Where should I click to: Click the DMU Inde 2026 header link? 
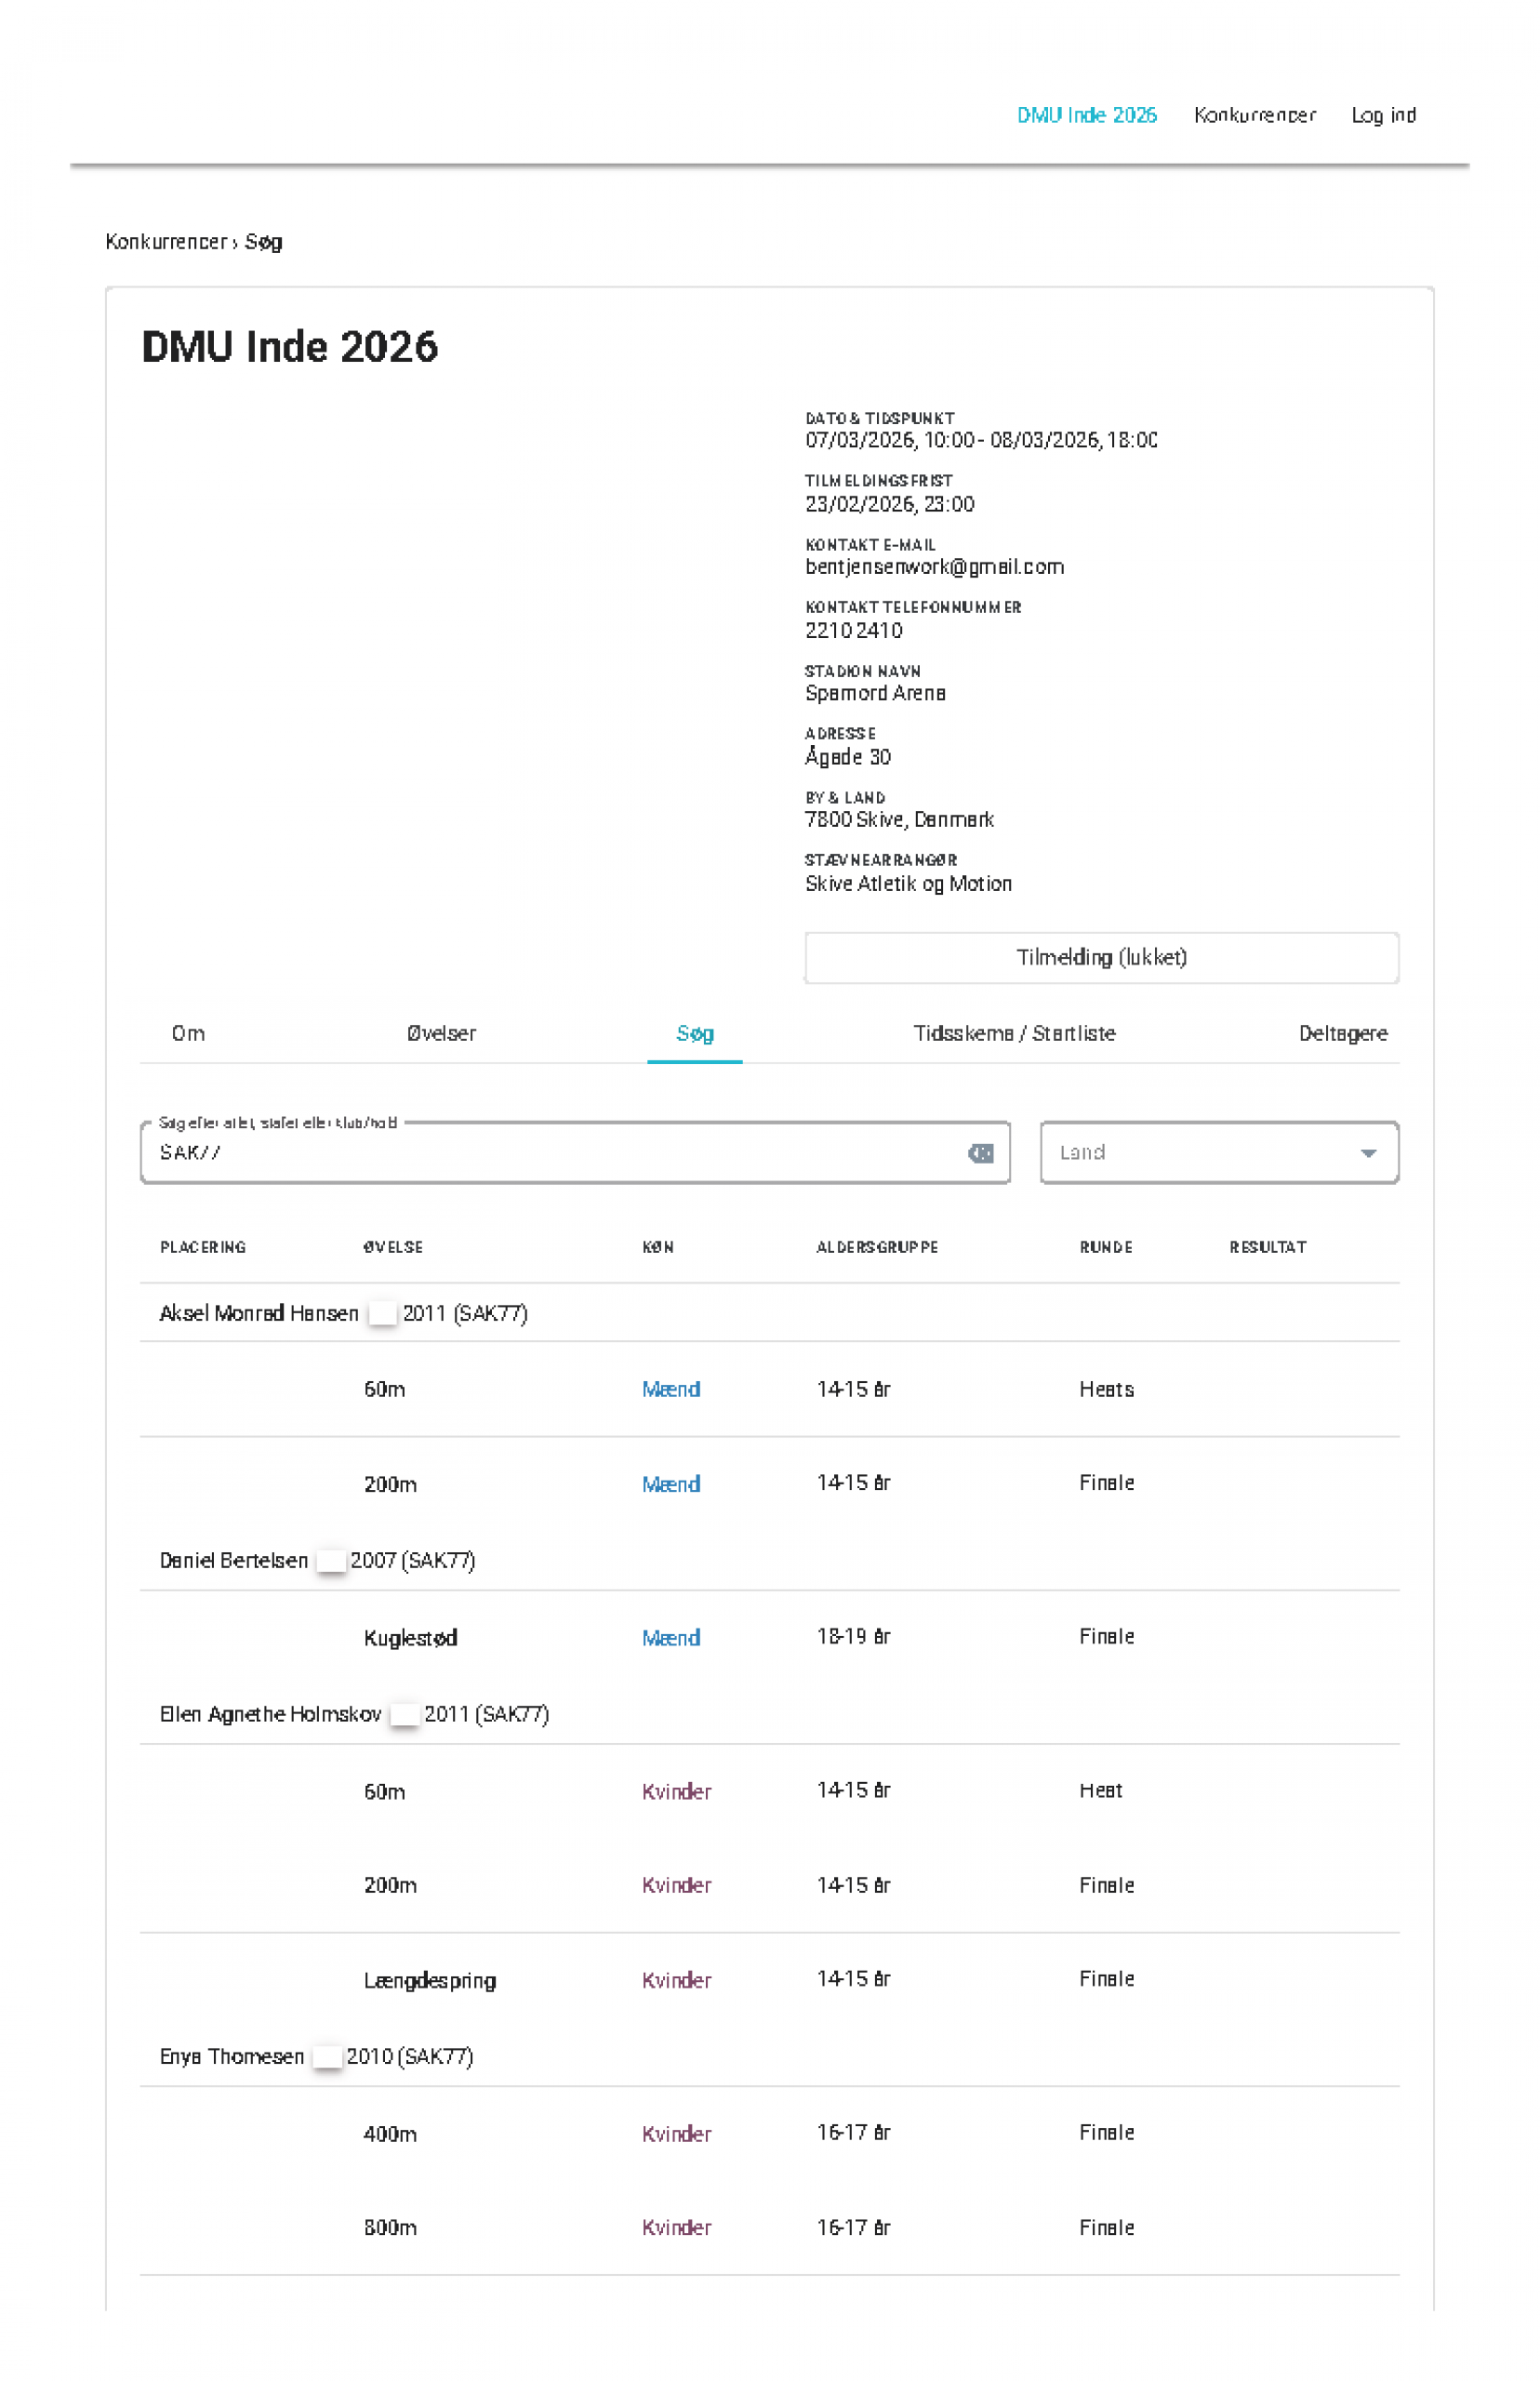point(1086,115)
